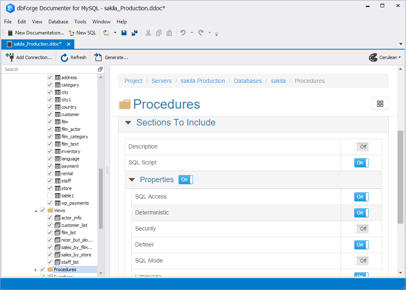Switch layout with the grid view button
The image size is (406, 290).
(x=380, y=104)
